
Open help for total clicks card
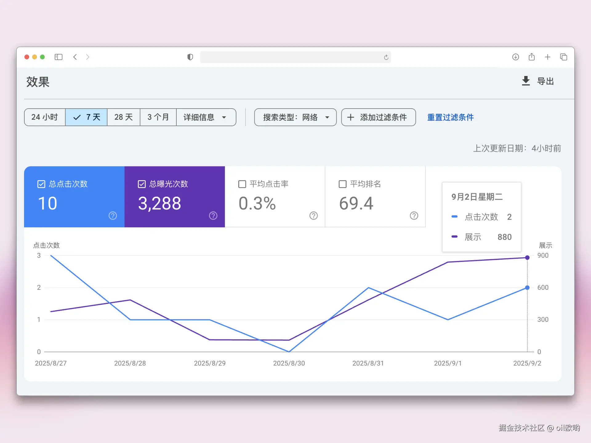coord(113,216)
